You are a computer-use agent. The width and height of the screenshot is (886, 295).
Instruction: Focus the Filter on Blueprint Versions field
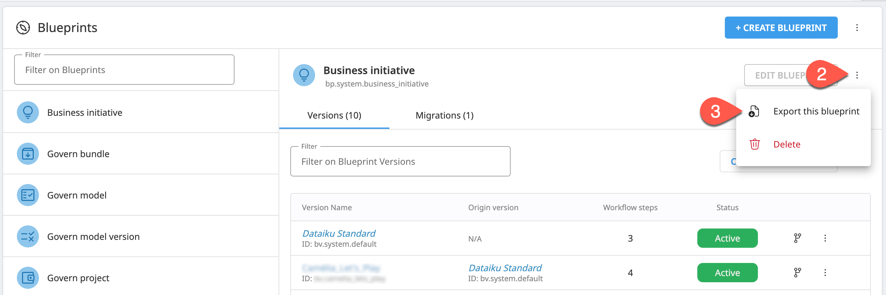(400, 162)
